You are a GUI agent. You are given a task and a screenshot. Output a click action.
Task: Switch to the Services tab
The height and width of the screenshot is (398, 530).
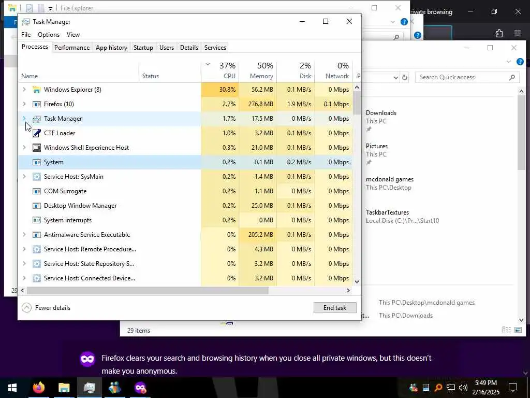[215, 48]
